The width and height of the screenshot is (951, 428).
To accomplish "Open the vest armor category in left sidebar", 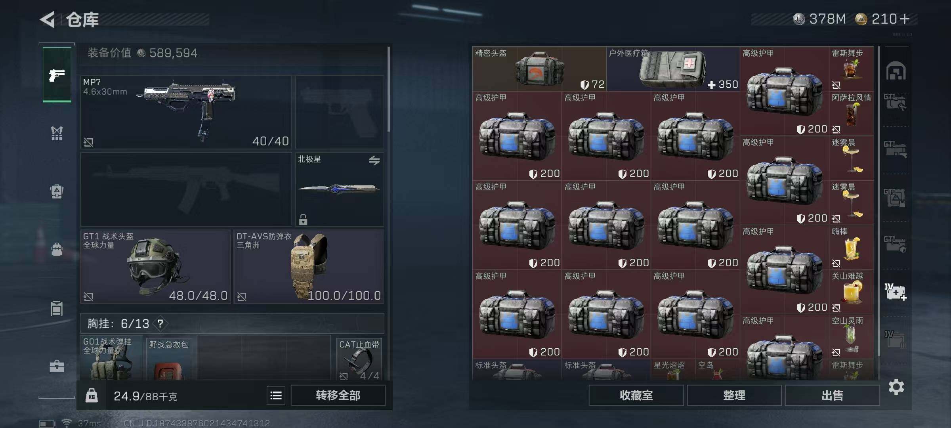I will click(57, 133).
